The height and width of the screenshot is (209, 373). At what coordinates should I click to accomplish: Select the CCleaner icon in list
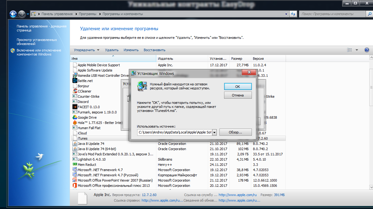(x=75, y=91)
